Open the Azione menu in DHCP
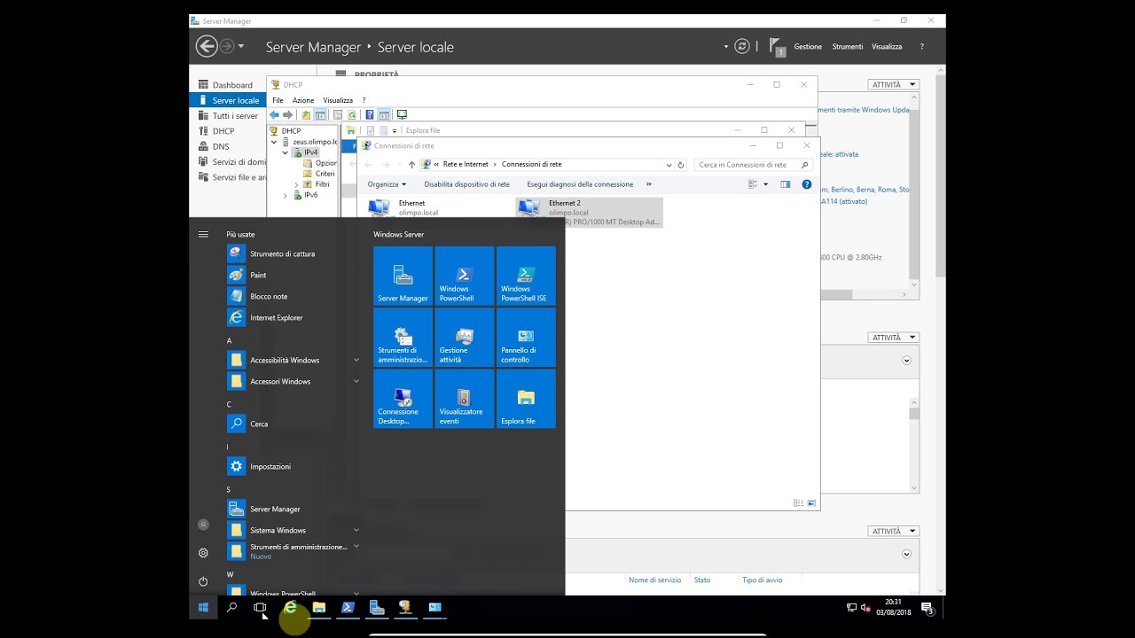Screen dimensions: 1135x638 click(x=303, y=100)
